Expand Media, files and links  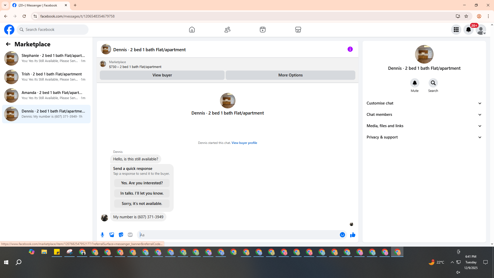(424, 126)
